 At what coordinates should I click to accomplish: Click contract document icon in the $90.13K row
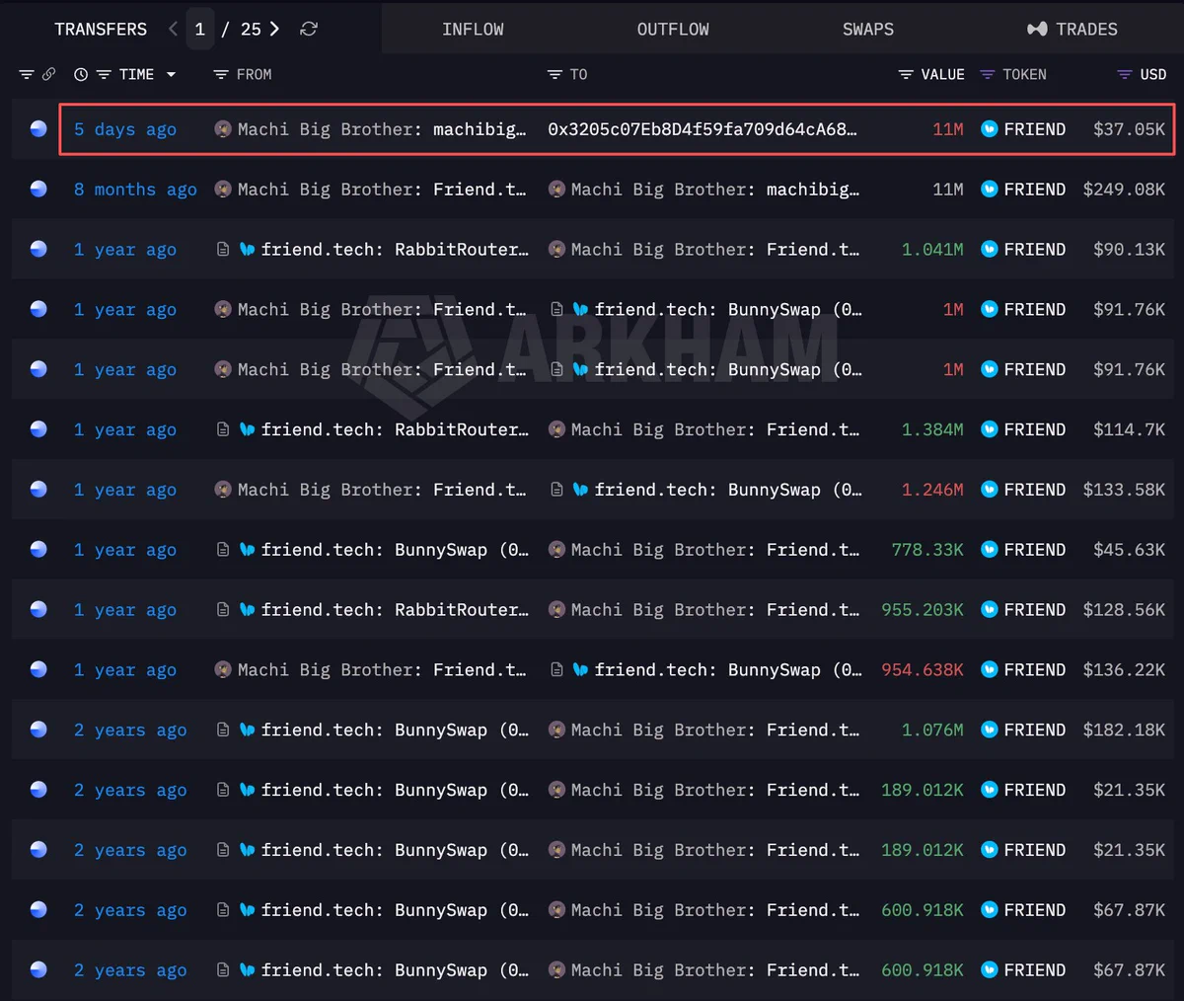pyautogui.click(x=223, y=250)
